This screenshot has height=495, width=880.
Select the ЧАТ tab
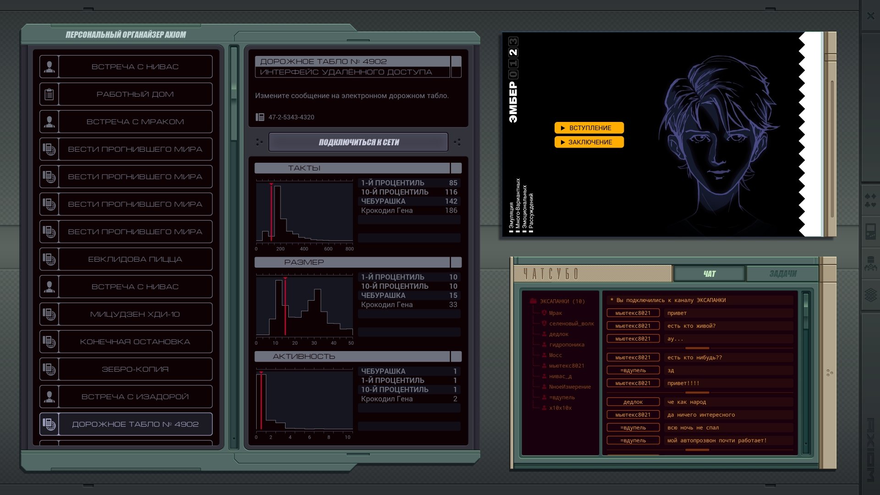click(709, 274)
